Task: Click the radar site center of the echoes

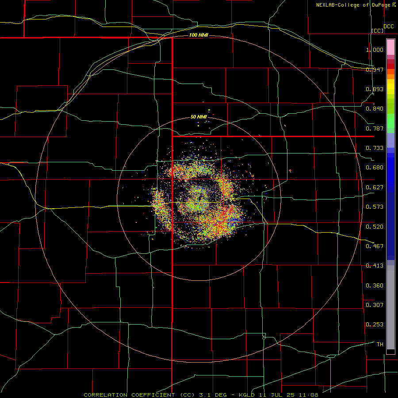Action: click(200, 199)
